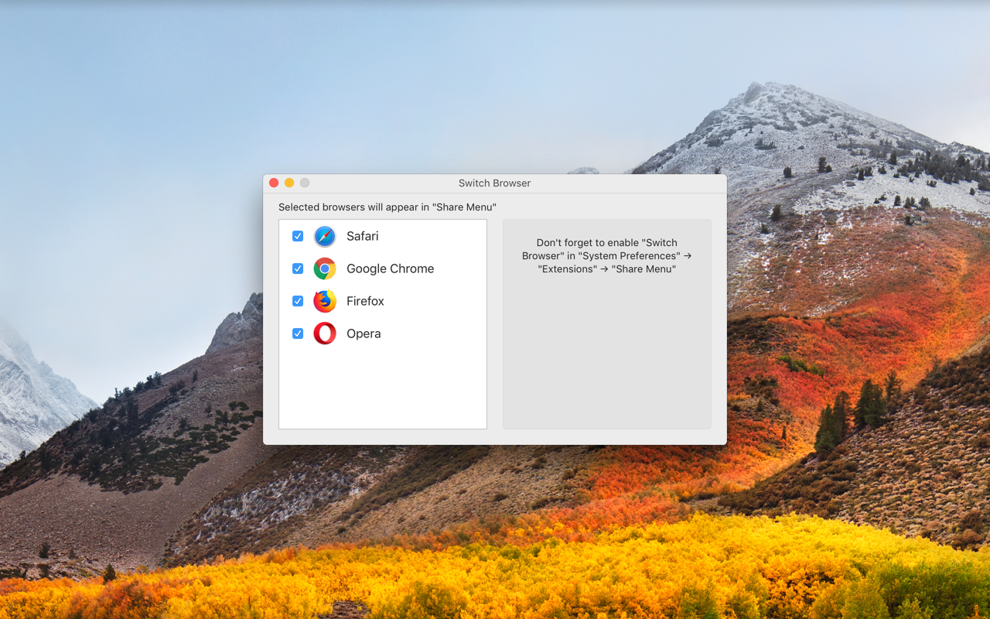Click the green zoom window button

[305, 183]
